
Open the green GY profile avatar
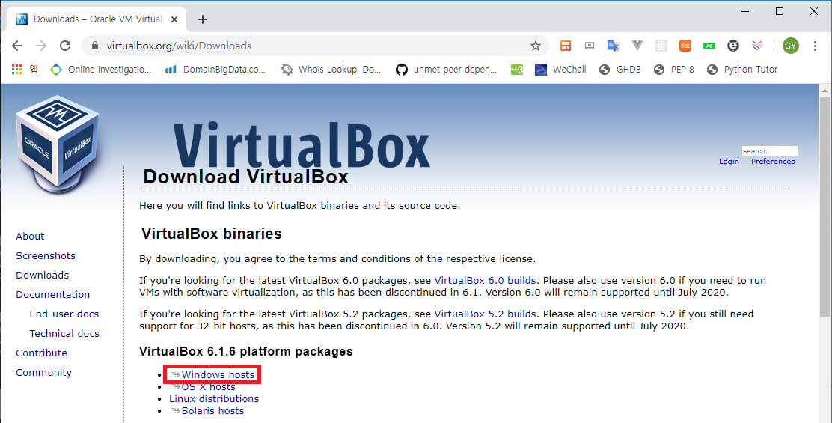[791, 46]
